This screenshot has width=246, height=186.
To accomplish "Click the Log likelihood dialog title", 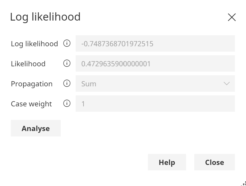I will pyautogui.click(x=45, y=17).
